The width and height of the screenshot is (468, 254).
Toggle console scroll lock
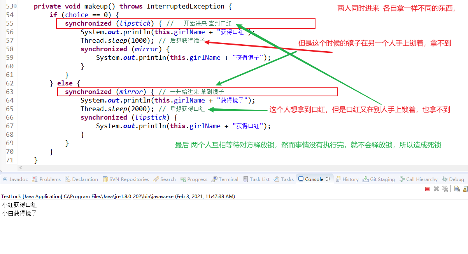[x=465, y=189]
